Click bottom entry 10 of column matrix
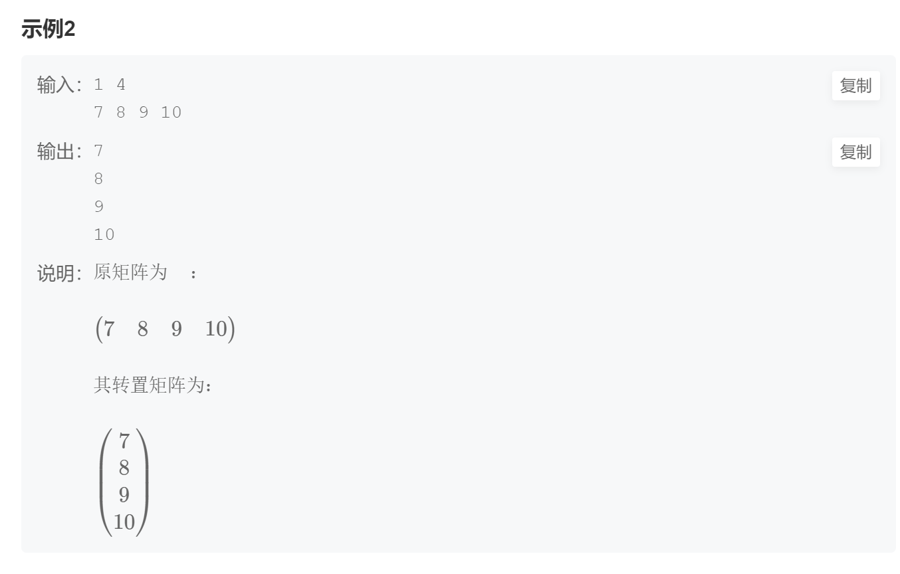Viewport: 900px width, 574px height. click(124, 522)
